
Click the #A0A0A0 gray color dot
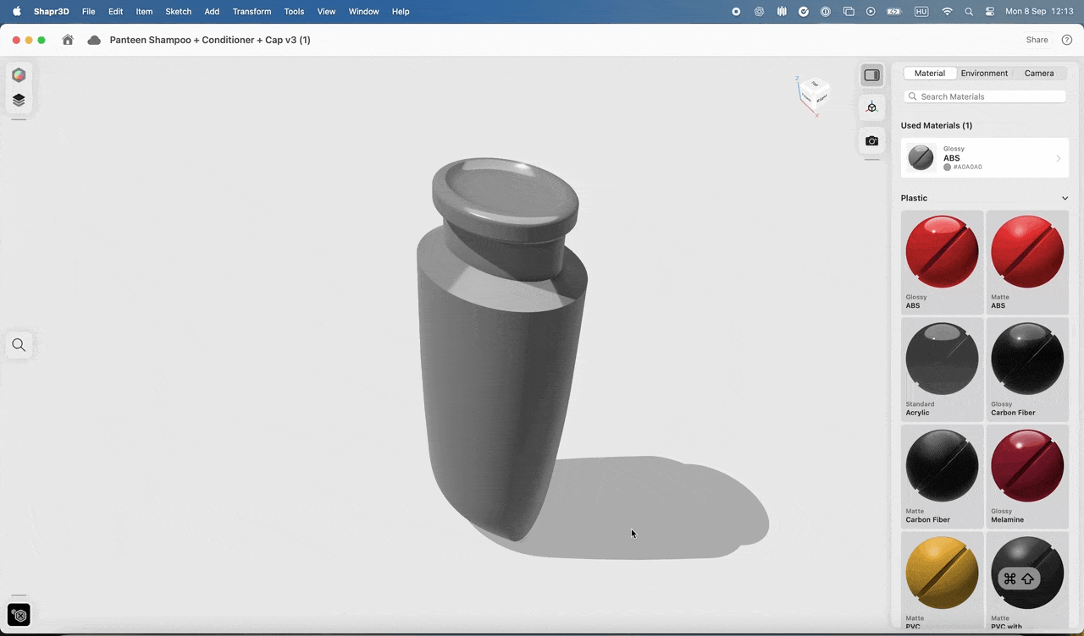pyautogui.click(x=948, y=167)
